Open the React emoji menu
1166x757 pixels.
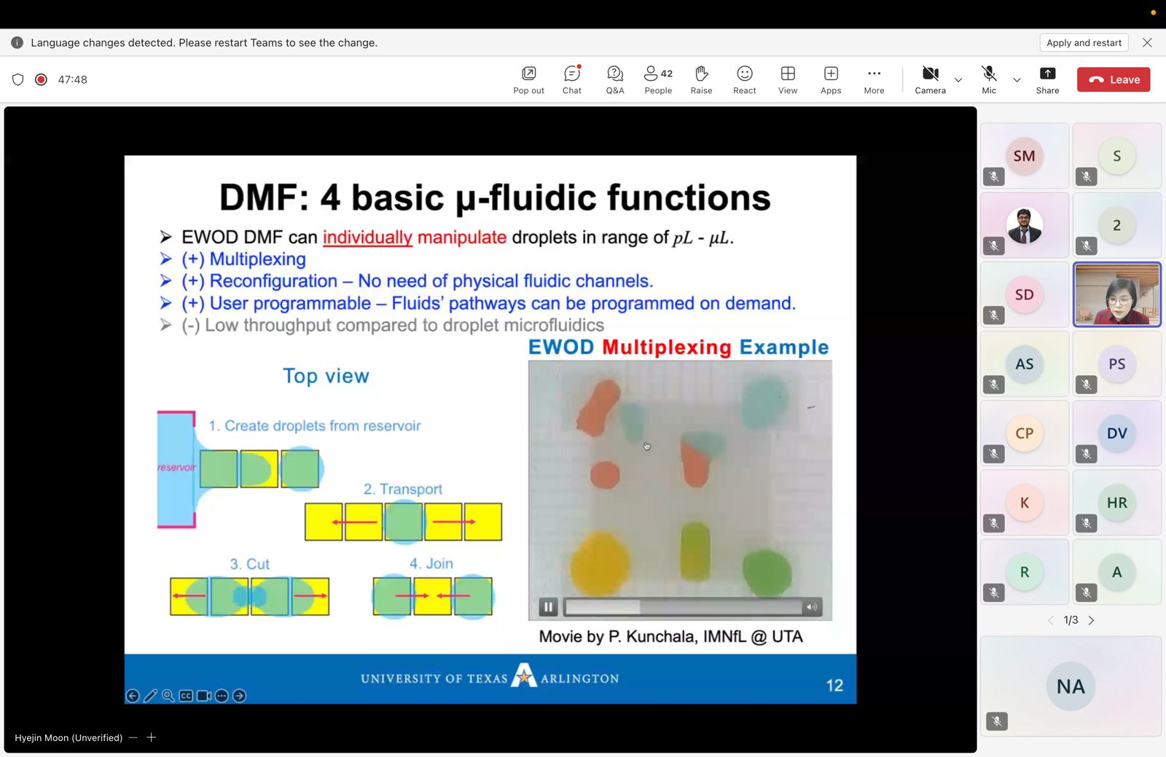[x=744, y=79]
